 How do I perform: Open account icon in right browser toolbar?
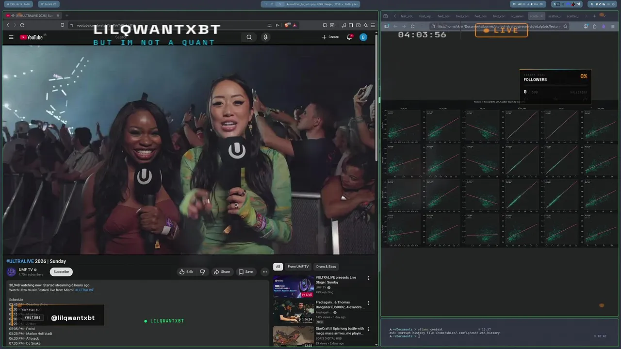[x=586, y=27]
